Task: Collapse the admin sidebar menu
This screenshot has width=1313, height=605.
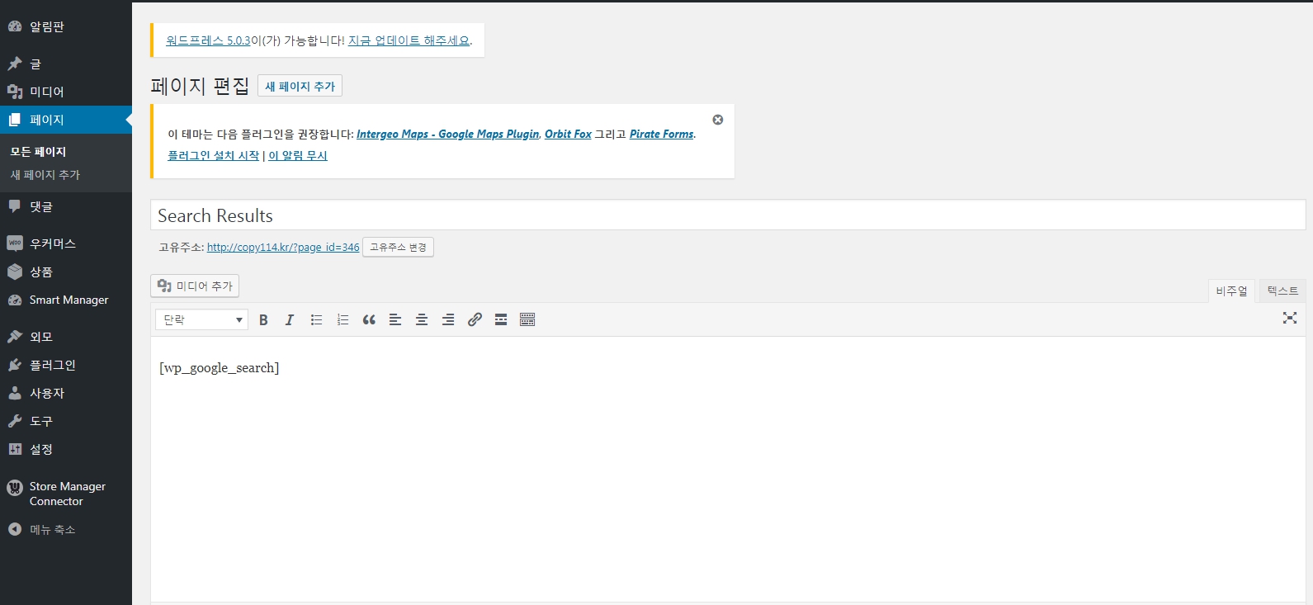Action: pos(52,530)
